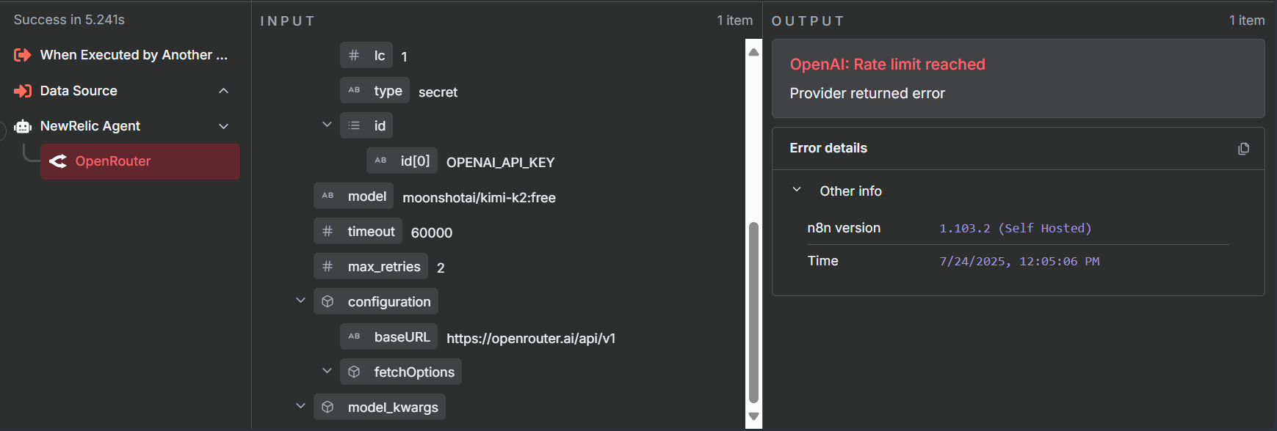
Task: Click the number type icon beside lc
Action: tap(354, 55)
